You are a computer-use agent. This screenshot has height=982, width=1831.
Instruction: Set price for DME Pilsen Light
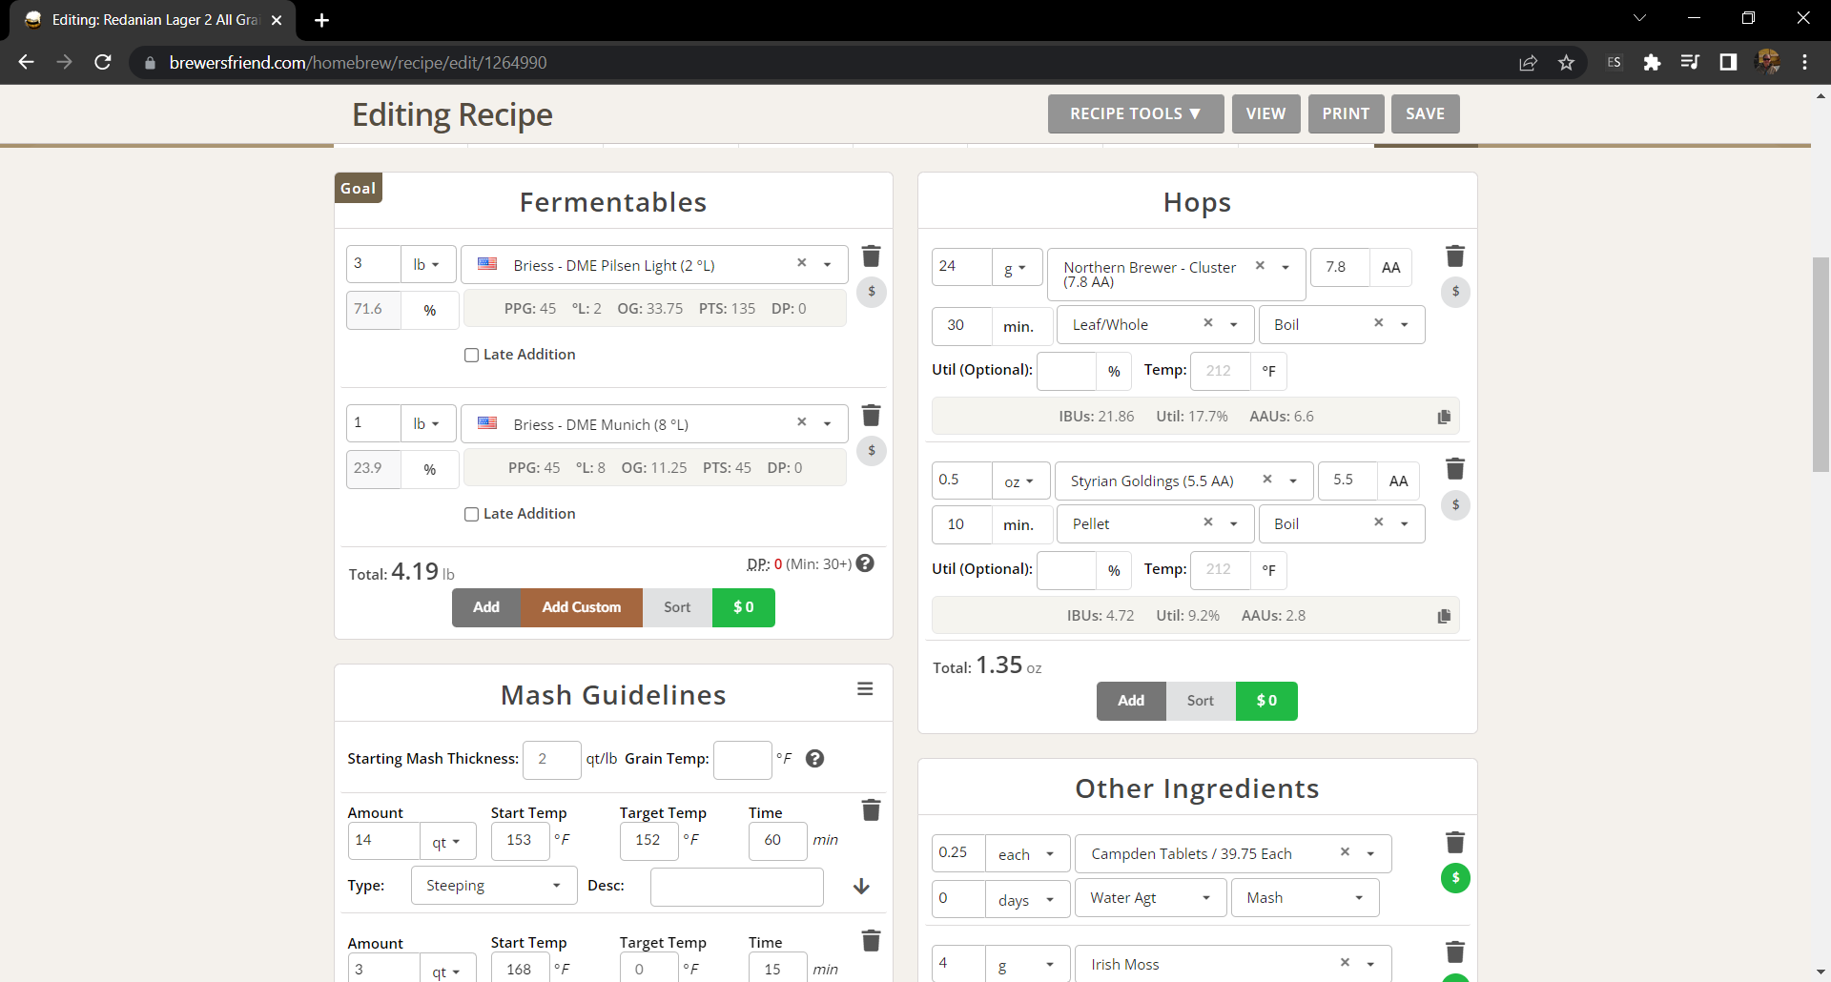(872, 292)
